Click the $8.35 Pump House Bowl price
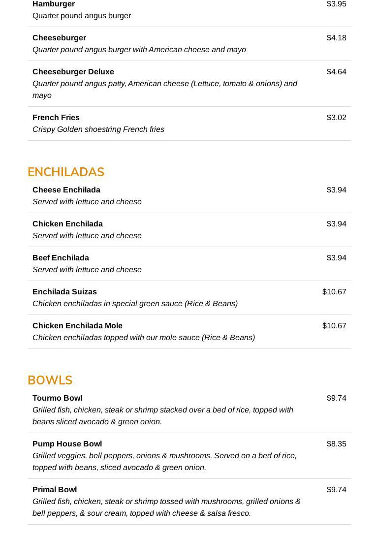Image resolution: width=379 pixels, height=537 pixels. [336, 444]
